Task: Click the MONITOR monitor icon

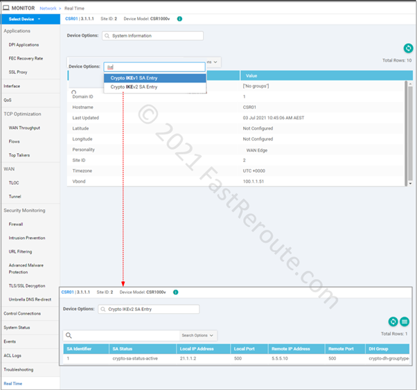Action: (x=7, y=8)
